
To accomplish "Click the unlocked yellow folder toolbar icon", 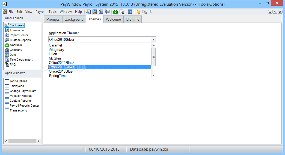I will coord(138,12).
